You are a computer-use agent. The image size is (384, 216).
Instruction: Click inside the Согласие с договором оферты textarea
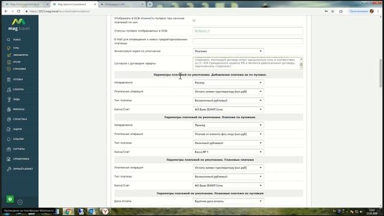(246, 64)
